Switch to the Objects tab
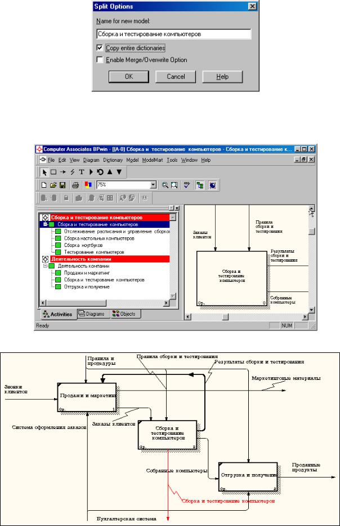Image resolution: width=340 pixels, height=526 pixels. 124,314
